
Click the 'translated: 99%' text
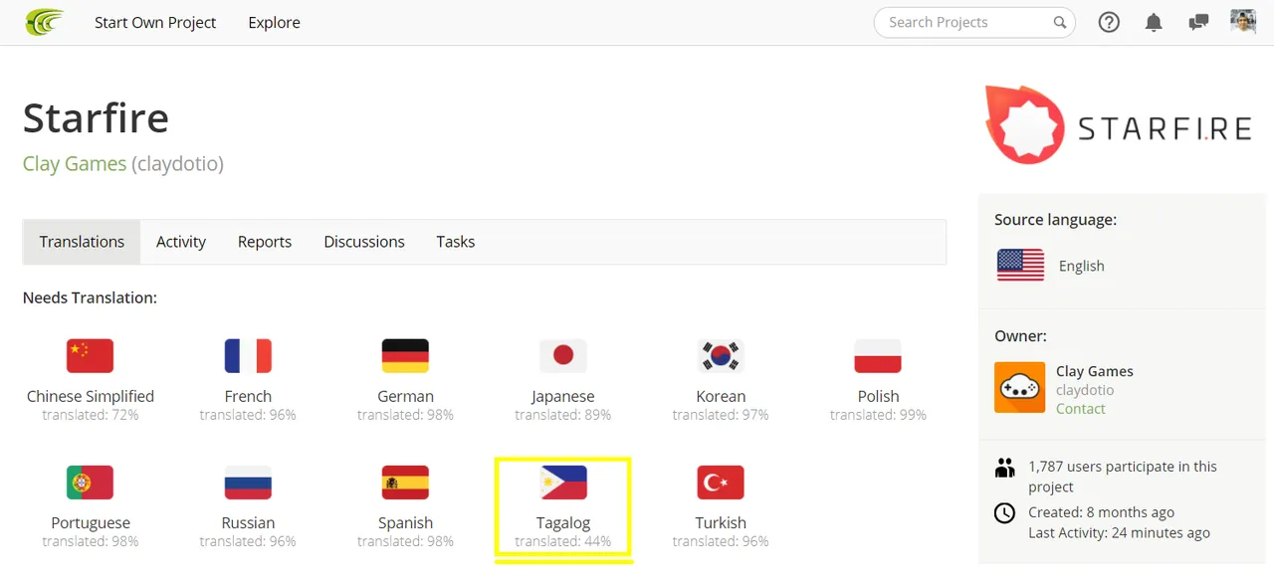(878, 415)
